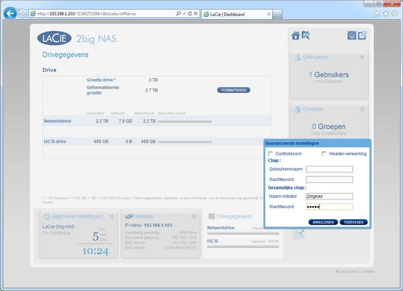Image resolution: width=403 pixels, height=291 pixels.
Task: Refresh the page with the reload icon
Action: tap(190, 14)
